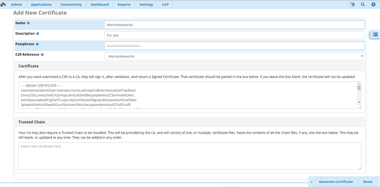The height and width of the screenshot is (187, 380).
Task: Click the Passphrase field label
Action: (x=25, y=44)
